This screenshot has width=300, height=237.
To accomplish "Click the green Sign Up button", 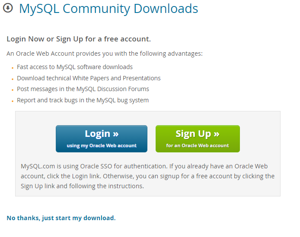I will [x=198, y=139].
